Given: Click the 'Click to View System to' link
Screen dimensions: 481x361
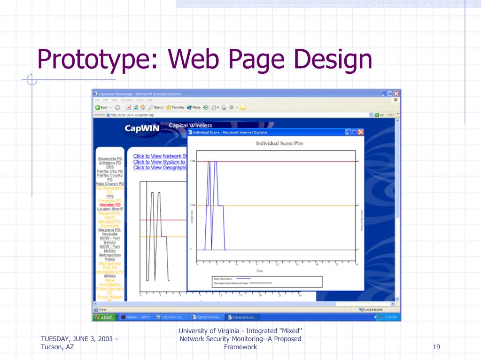Looking at the screenshot, I should click(159, 162).
